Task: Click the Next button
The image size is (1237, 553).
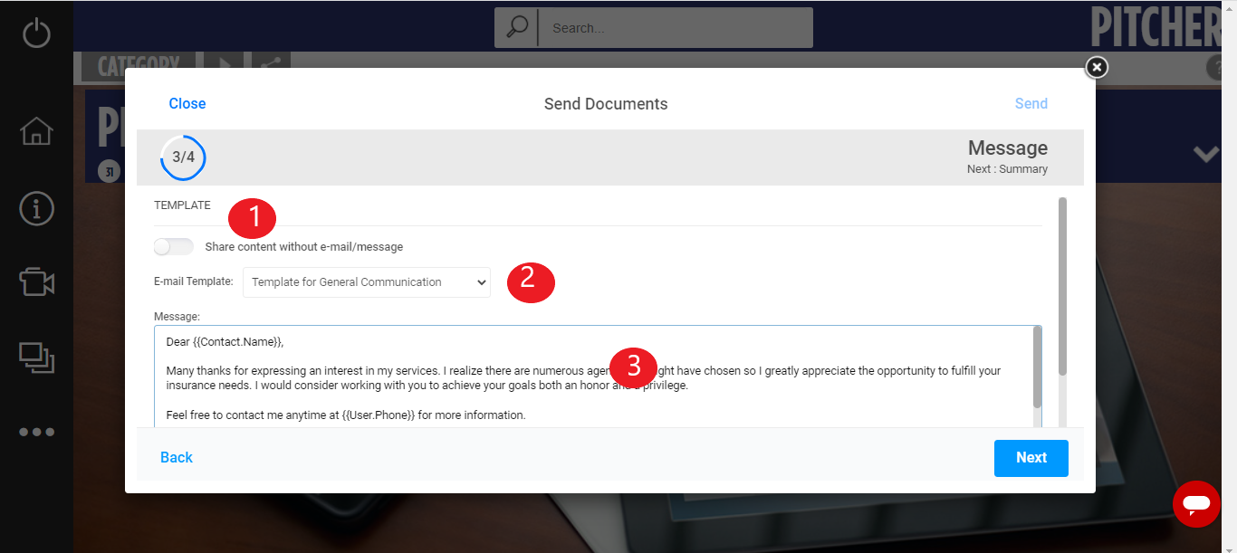Action: click(1031, 458)
